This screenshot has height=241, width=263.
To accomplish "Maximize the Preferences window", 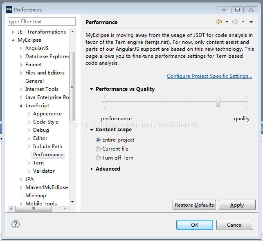I will (237, 10).
